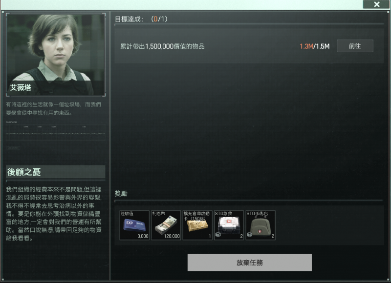Screen dimensions: 391x283
Task: Click the 目標達成 (0/1) header
Action: 141,19
